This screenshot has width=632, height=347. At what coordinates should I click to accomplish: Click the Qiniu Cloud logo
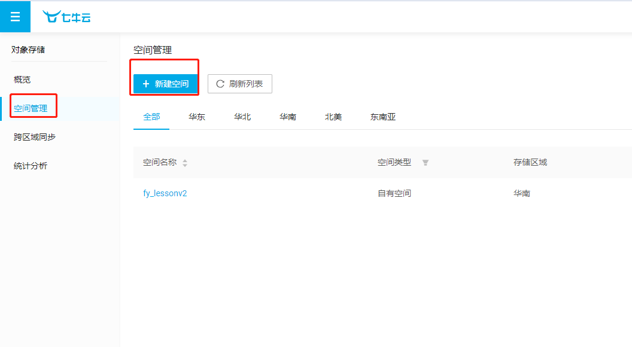coord(66,17)
